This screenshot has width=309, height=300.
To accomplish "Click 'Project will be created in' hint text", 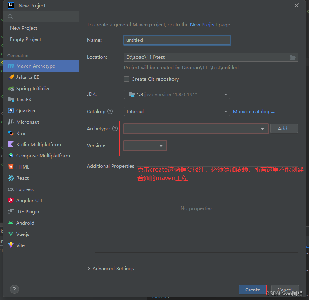I will (181, 68).
